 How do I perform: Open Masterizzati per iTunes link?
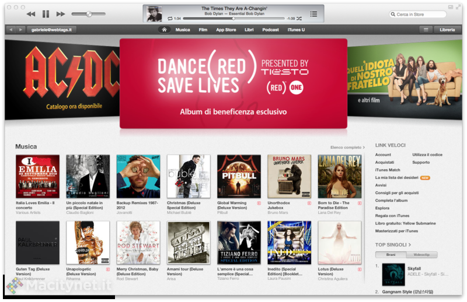[396, 231]
